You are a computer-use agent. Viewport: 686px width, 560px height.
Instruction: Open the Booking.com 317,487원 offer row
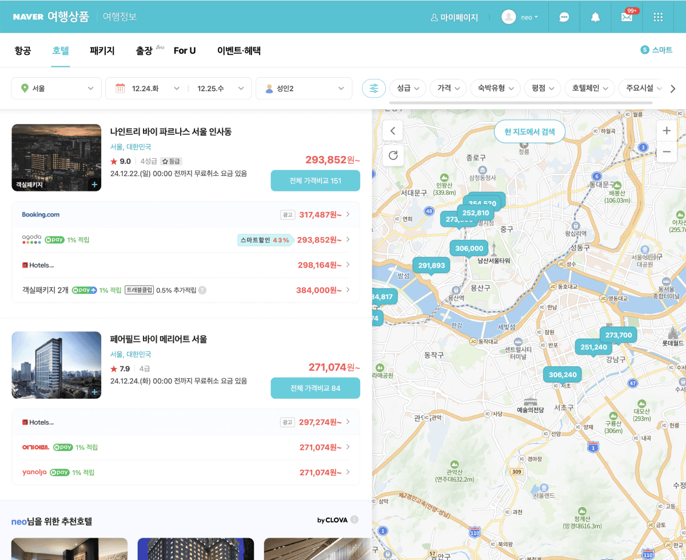click(x=186, y=214)
